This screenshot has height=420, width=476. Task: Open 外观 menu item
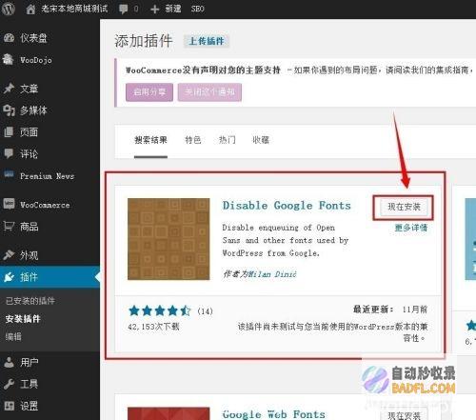(x=30, y=255)
